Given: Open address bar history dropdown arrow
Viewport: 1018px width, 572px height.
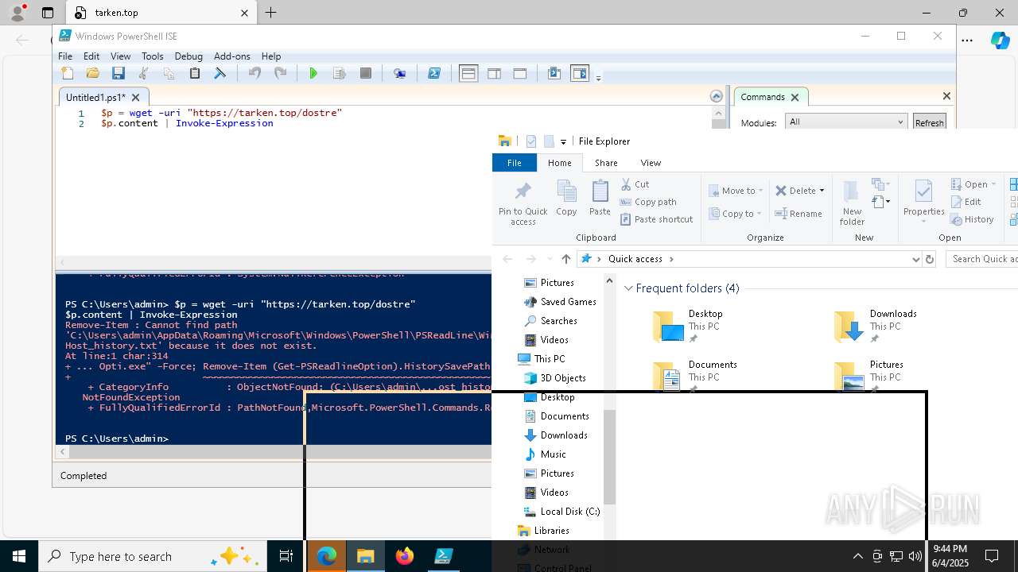Looking at the screenshot, I should click(x=915, y=259).
